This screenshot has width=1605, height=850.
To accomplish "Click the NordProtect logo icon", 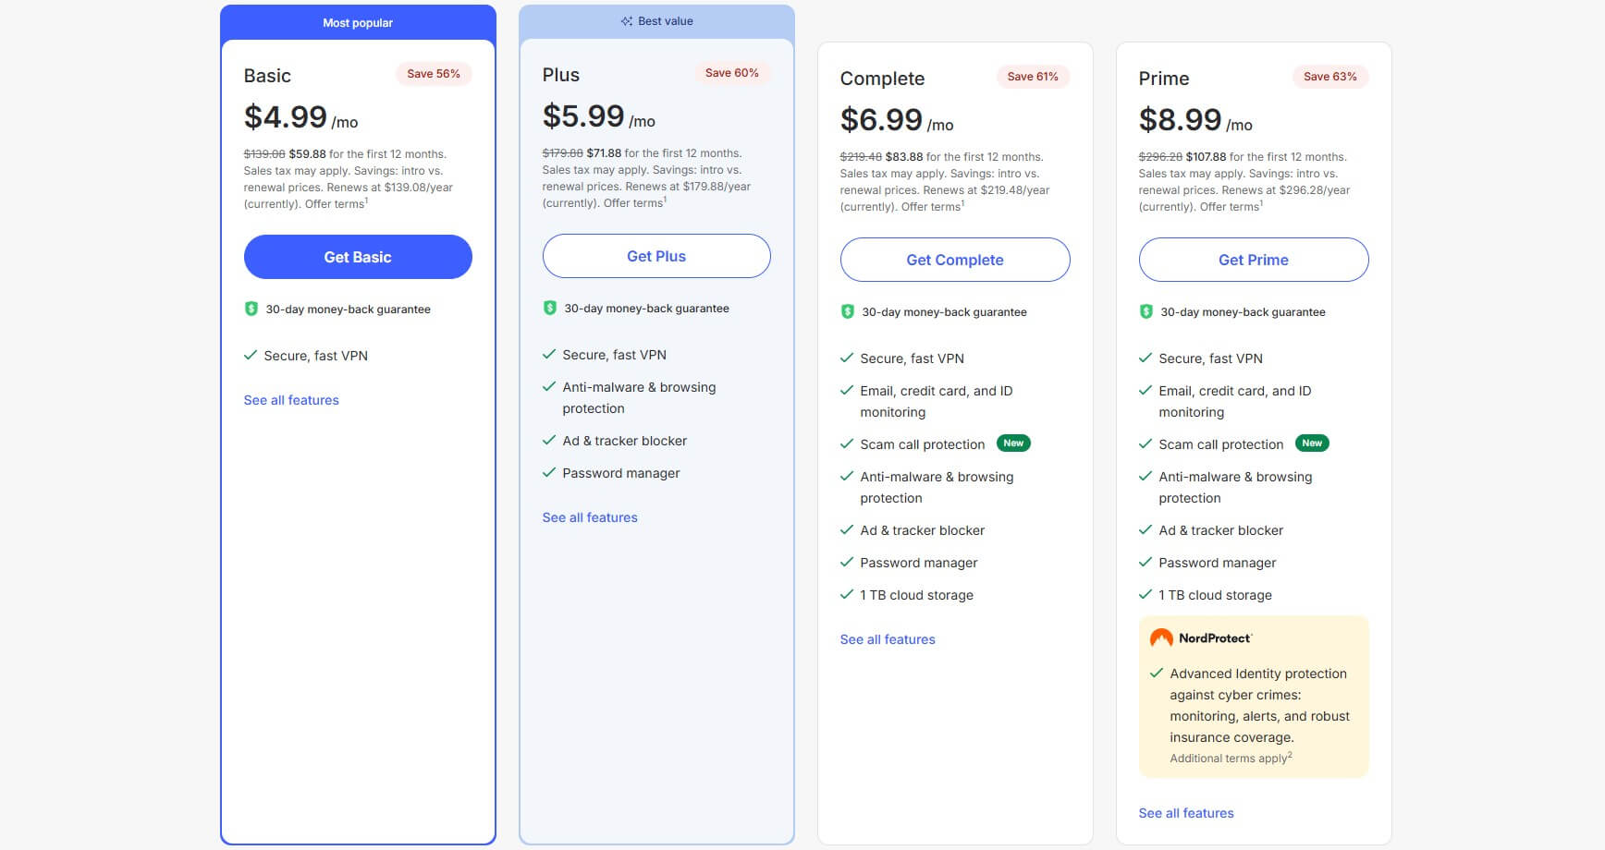I will [x=1160, y=637].
